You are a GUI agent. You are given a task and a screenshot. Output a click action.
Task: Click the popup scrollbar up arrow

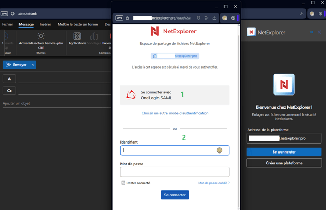(239, 25)
